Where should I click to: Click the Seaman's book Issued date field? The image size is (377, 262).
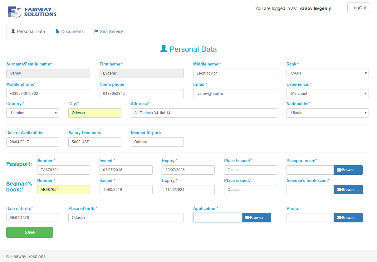126,190
